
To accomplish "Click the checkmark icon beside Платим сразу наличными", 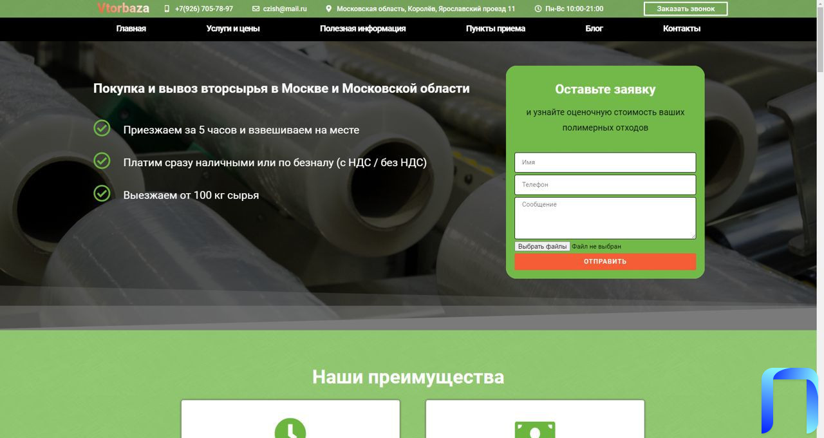I will (102, 160).
